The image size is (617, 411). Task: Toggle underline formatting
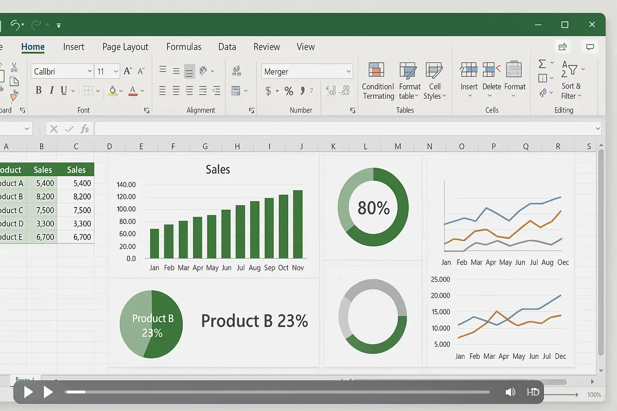[64, 90]
